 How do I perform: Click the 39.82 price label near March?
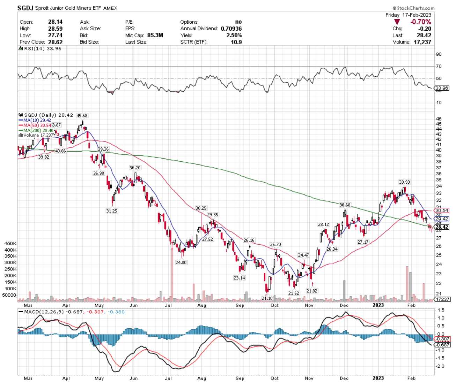click(x=44, y=157)
